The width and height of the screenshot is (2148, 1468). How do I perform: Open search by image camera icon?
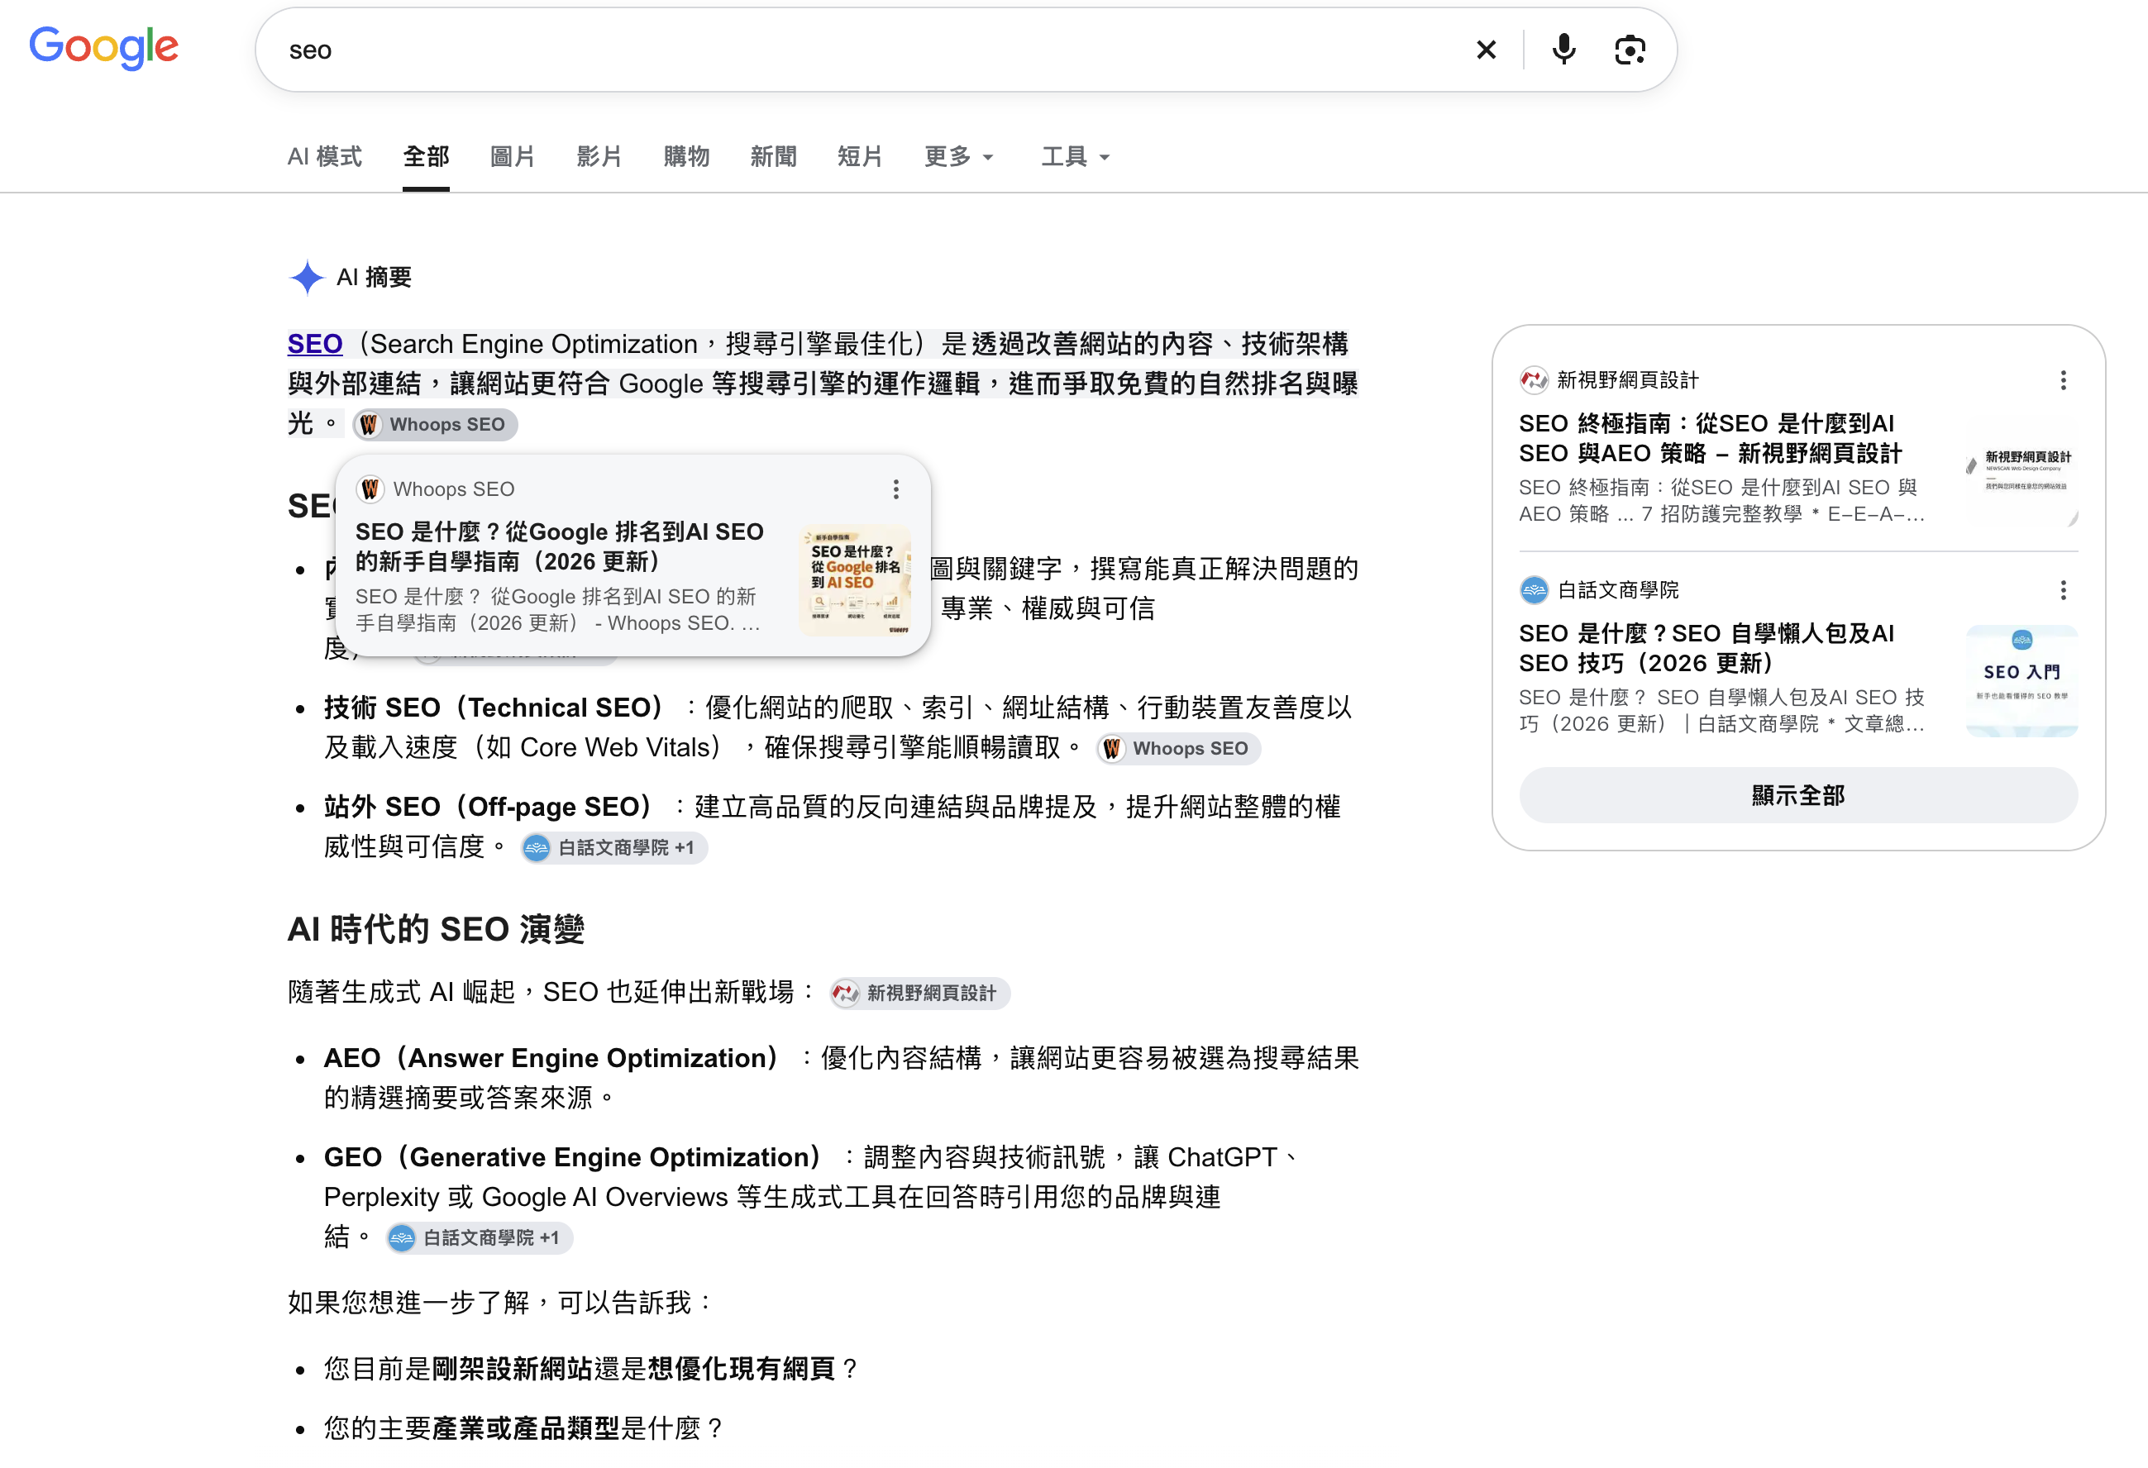1630,50
